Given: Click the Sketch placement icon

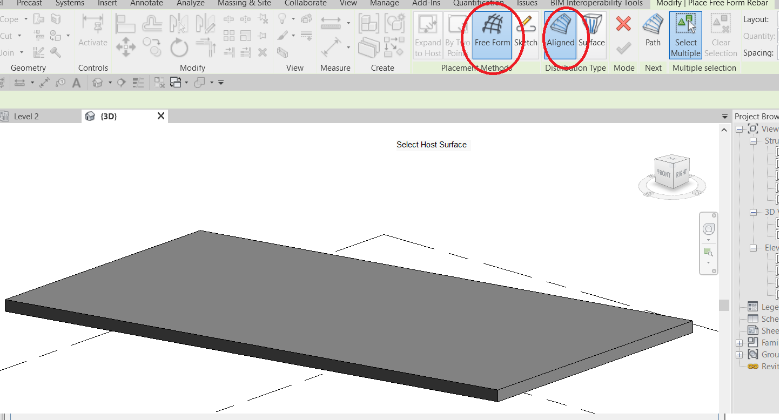Looking at the screenshot, I should 526,35.
